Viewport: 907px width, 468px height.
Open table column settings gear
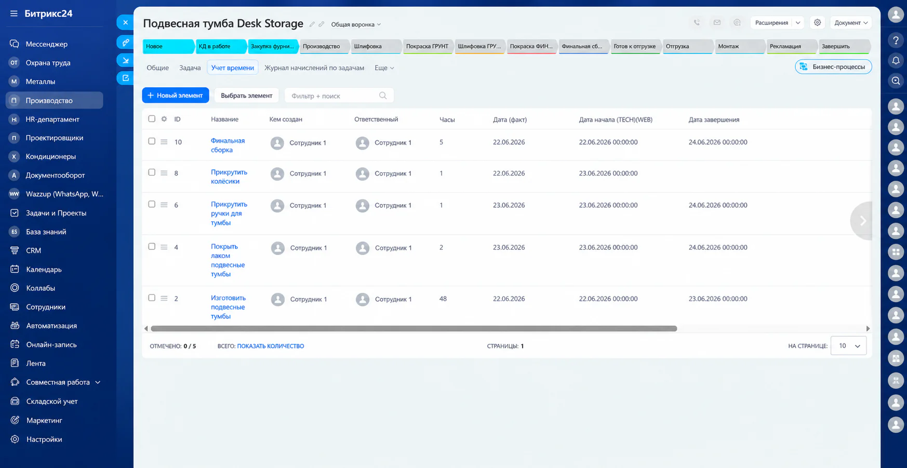(x=164, y=119)
